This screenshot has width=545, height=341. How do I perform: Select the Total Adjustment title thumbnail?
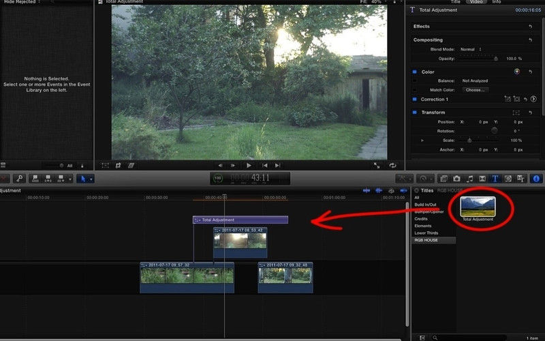[478, 207]
